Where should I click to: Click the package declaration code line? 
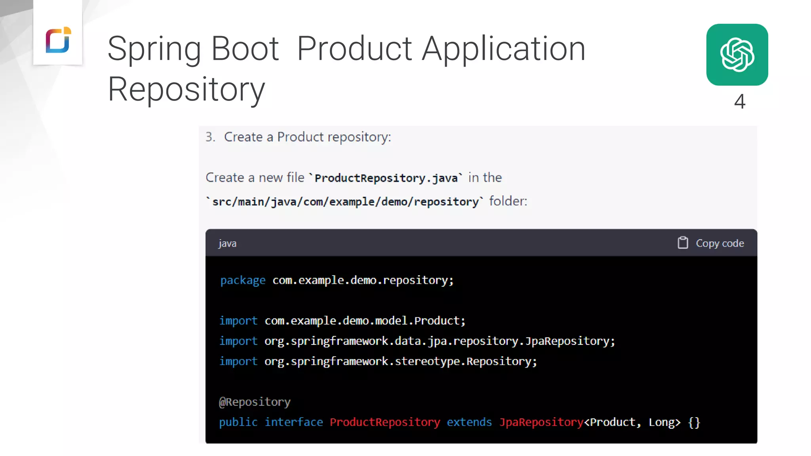[337, 280]
